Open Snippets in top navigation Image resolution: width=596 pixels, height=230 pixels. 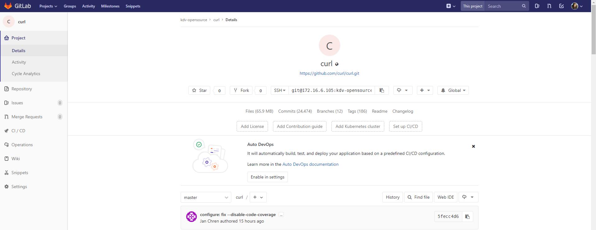pos(133,6)
